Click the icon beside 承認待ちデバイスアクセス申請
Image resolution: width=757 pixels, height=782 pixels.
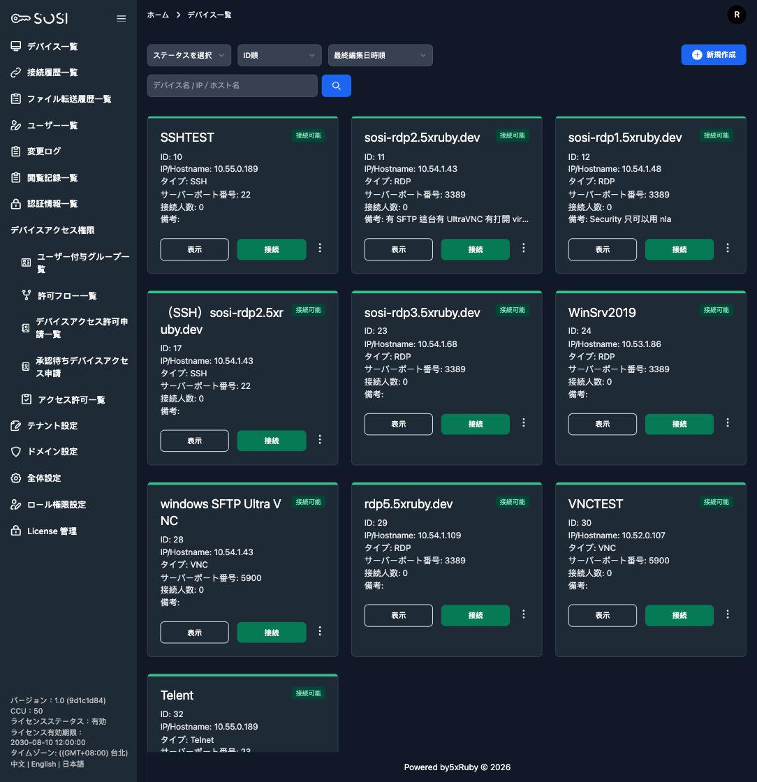pos(25,367)
